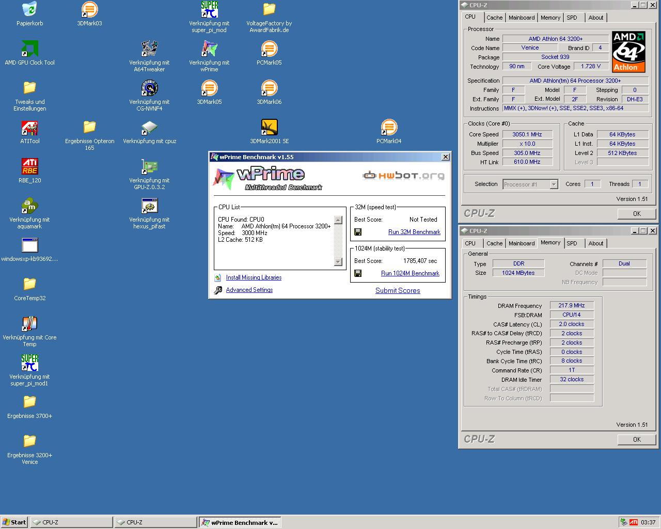This screenshot has height=529, width=661.
Task: Launch the PCMark04 desktop icon
Action: click(389, 127)
